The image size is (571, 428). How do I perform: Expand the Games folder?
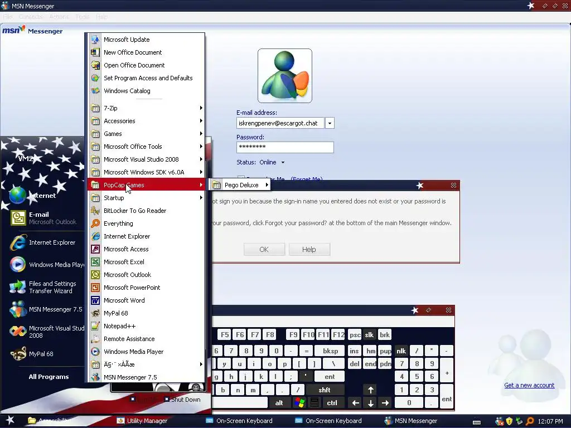tap(146, 134)
